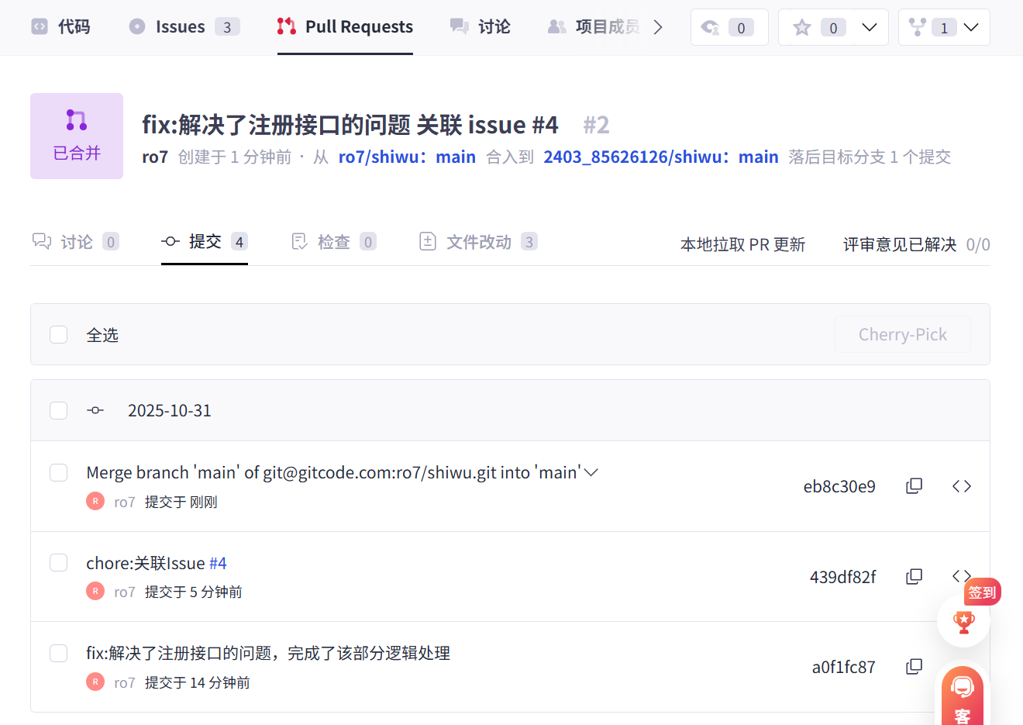The width and height of the screenshot is (1023, 725).
Task: Switch to PR 讨论 sub-tab
Action: (x=75, y=242)
